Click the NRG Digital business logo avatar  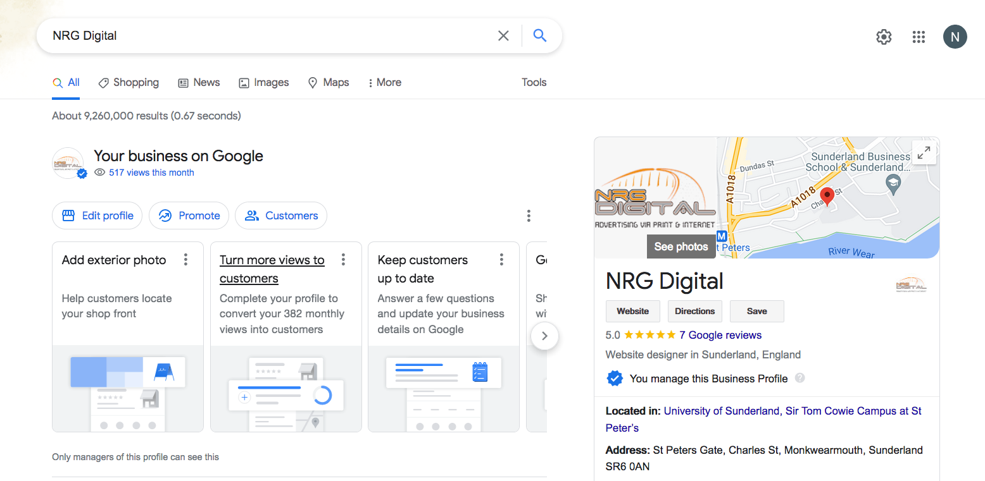(68, 163)
